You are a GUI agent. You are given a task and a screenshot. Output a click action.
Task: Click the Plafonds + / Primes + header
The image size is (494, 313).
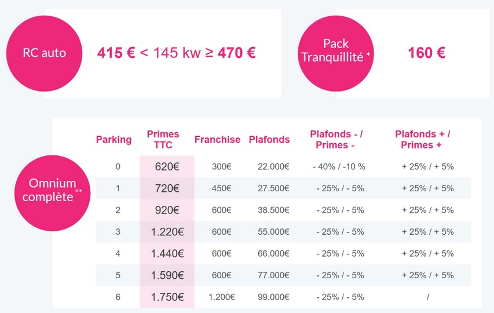[423, 140]
